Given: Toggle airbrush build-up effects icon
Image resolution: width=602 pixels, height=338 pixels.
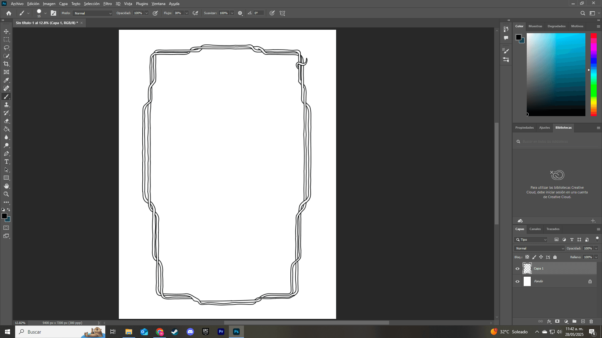Looking at the screenshot, I should click(195, 13).
